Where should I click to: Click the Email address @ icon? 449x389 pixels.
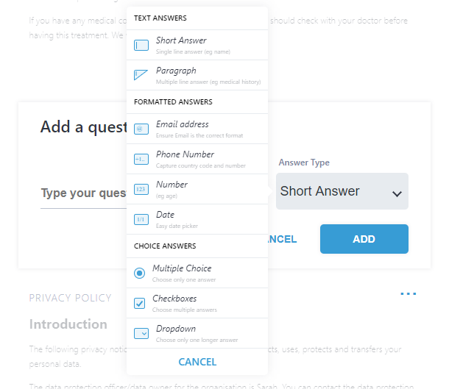pyautogui.click(x=141, y=129)
